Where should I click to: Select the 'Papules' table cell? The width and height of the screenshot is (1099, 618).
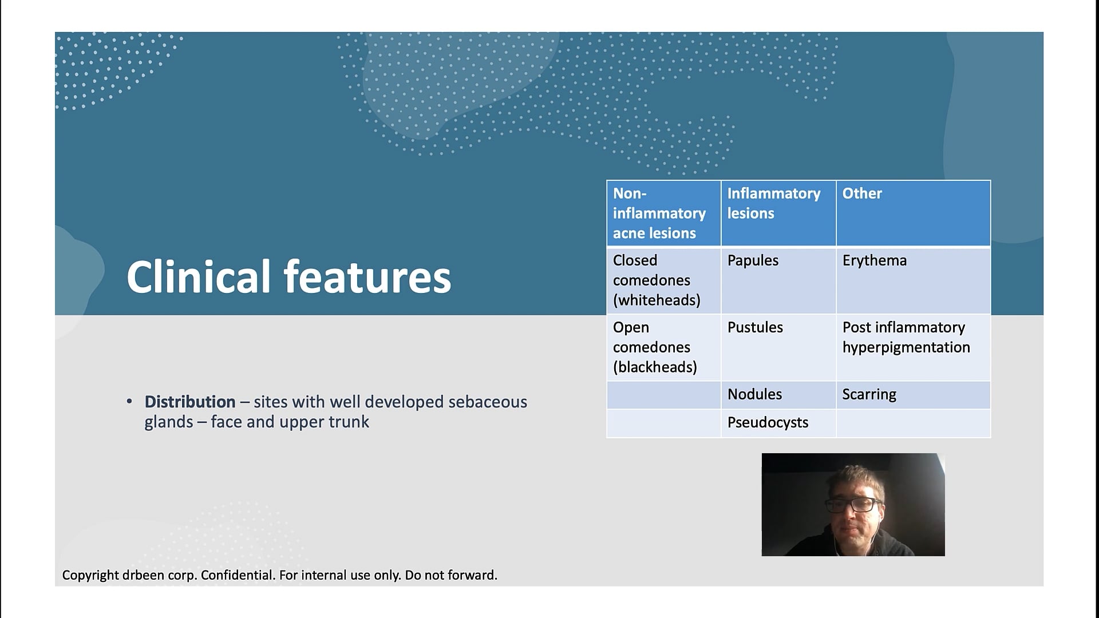tap(778, 280)
